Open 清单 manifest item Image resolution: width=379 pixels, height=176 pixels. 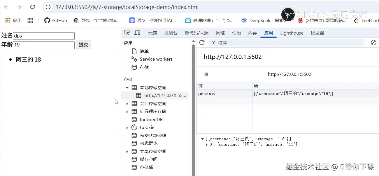click(x=144, y=51)
